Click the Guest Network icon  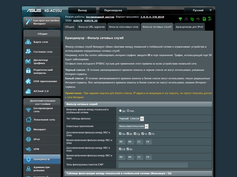[x=28, y=51]
